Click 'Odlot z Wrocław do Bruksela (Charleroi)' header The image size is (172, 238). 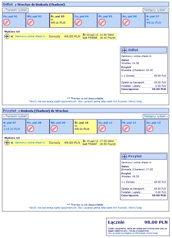(x=85, y=4)
